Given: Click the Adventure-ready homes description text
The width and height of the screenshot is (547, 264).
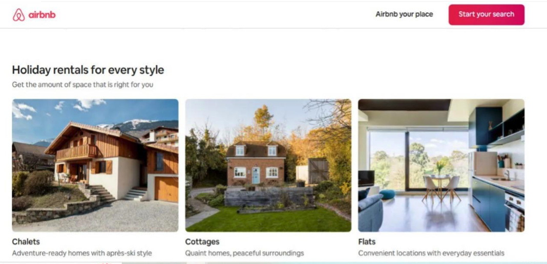Looking at the screenshot, I should [82, 253].
